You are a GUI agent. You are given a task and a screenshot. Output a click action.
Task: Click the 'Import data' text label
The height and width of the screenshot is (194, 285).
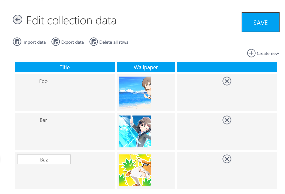pos(34,42)
